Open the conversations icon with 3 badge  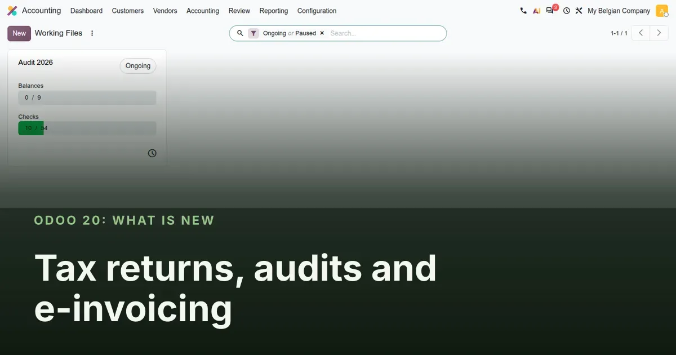(x=550, y=10)
